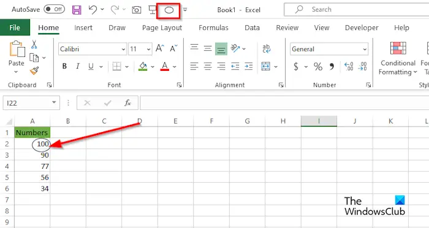
Task: Select the Format Painter brush
Action: 34,71
